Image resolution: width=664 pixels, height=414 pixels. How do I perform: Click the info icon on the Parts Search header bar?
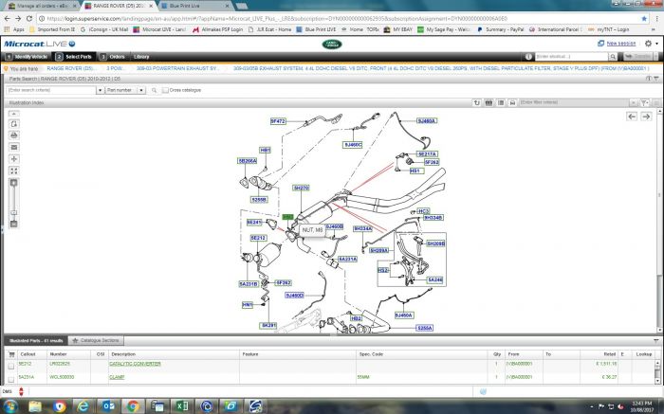tap(649, 79)
